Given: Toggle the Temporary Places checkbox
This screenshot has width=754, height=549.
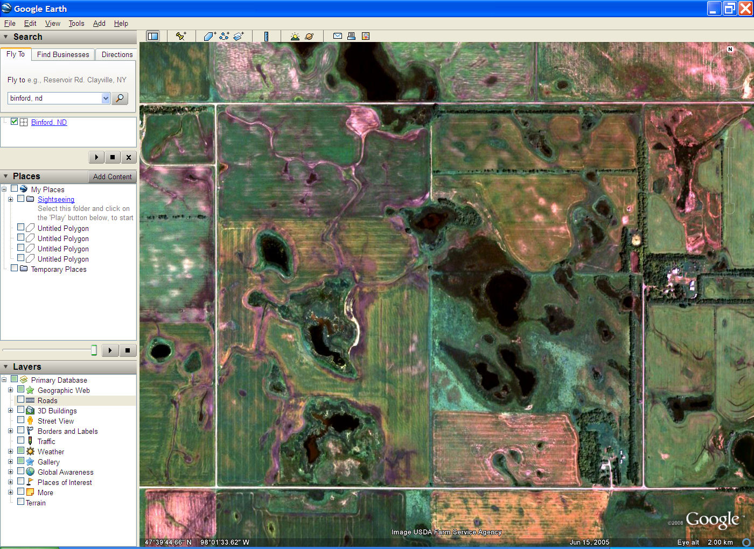Looking at the screenshot, I should pos(15,268).
